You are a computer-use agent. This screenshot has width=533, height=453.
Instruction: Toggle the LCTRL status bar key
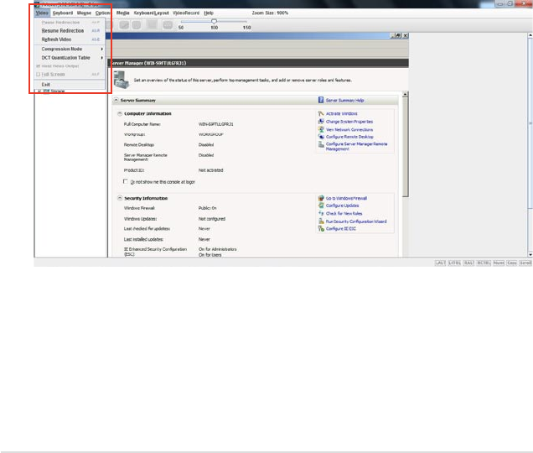tap(454, 263)
